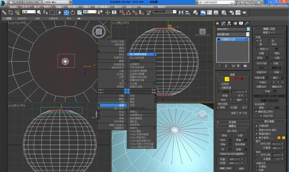
Task: Activate the Select and Move tool
Action: 66,13
